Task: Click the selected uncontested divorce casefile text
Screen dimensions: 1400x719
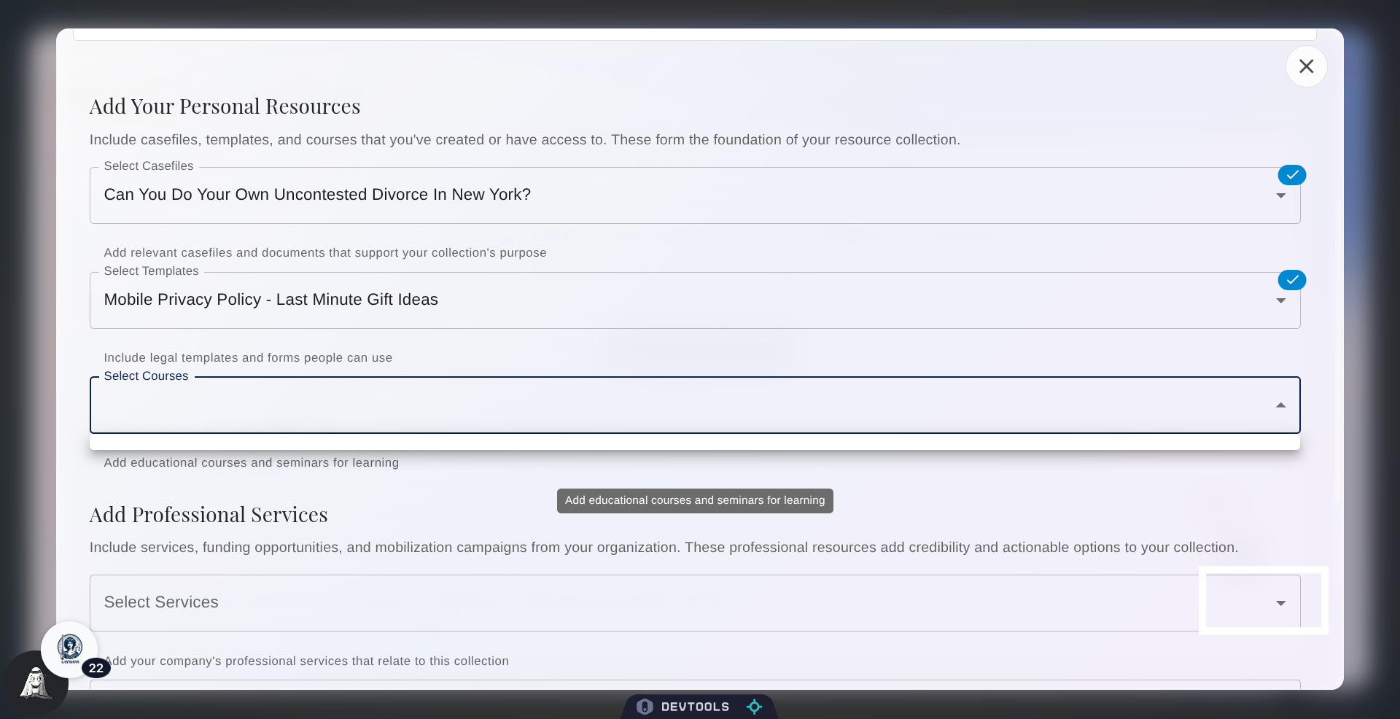Action: 317,195
